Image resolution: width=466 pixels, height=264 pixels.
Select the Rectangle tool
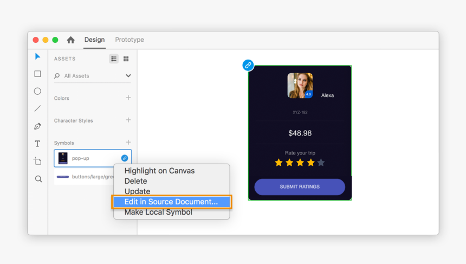(37, 74)
